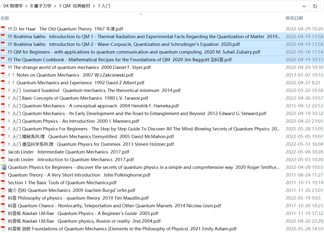Select 'Quantum Chance - Nonlocality, Teleportation' file name
The height and width of the screenshot is (233, 324).
114,206
